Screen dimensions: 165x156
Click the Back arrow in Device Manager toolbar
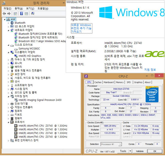click(x=4, y=13)
